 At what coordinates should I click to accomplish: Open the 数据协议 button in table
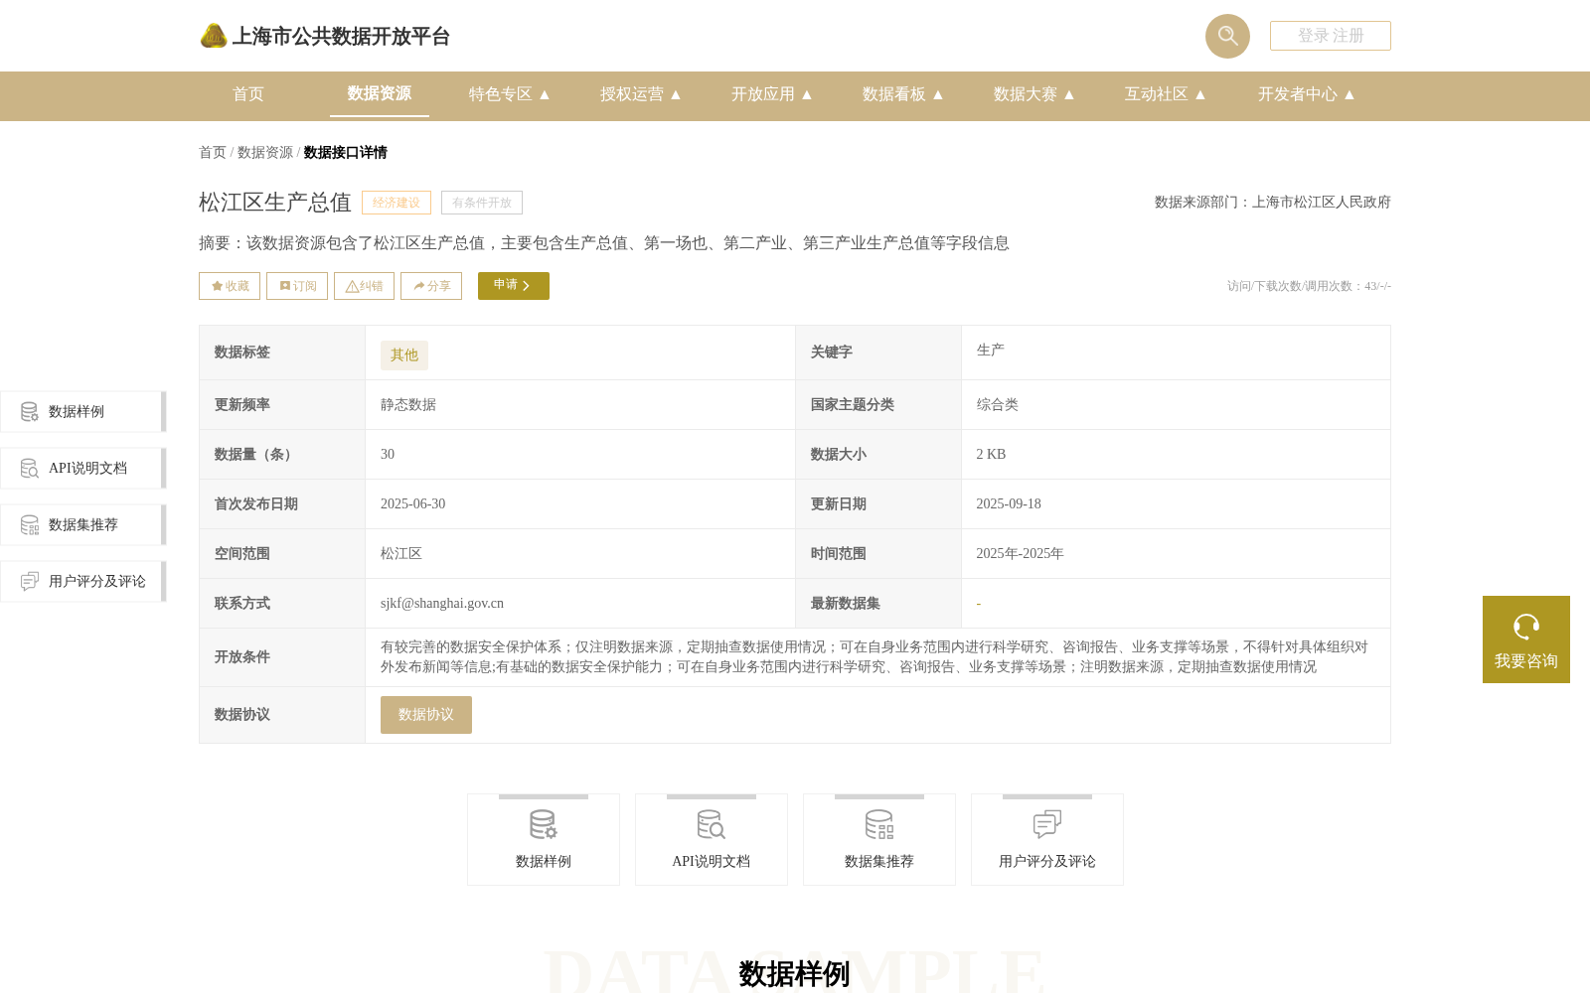click(426, 715)
